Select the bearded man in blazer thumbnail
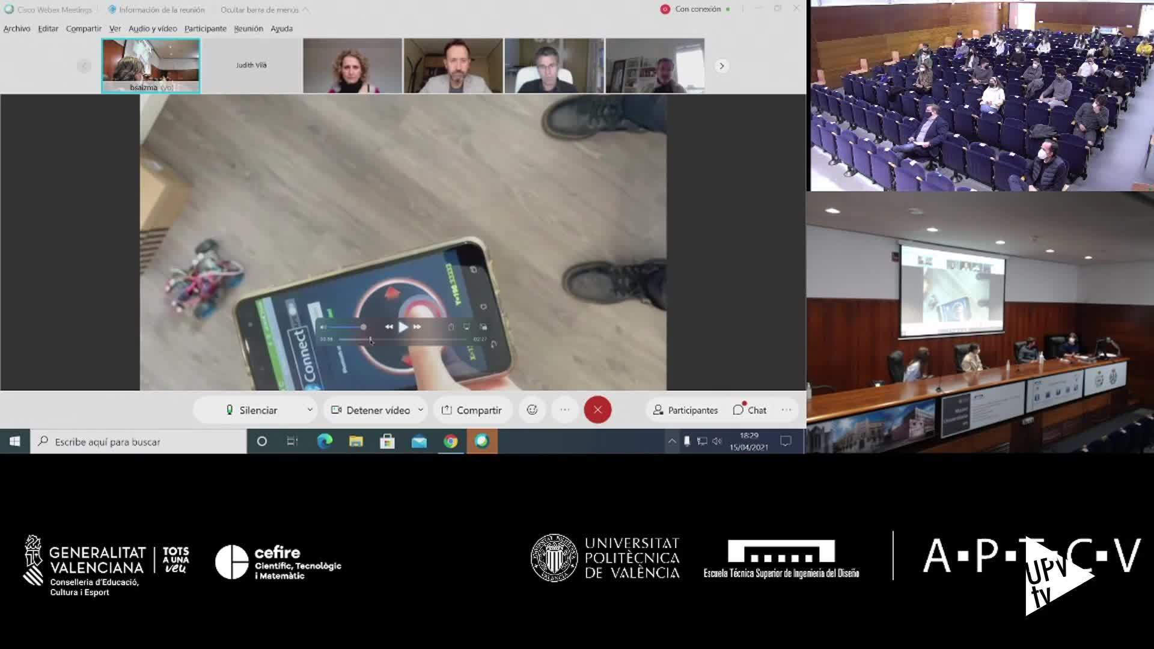This screenshot has height=649, width=1154. (453, 66)
